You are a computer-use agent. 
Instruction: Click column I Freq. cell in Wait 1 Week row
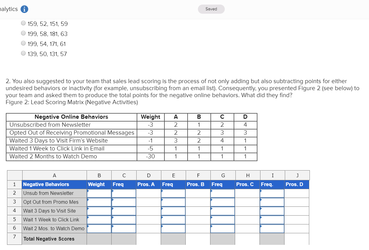[272, 220]
